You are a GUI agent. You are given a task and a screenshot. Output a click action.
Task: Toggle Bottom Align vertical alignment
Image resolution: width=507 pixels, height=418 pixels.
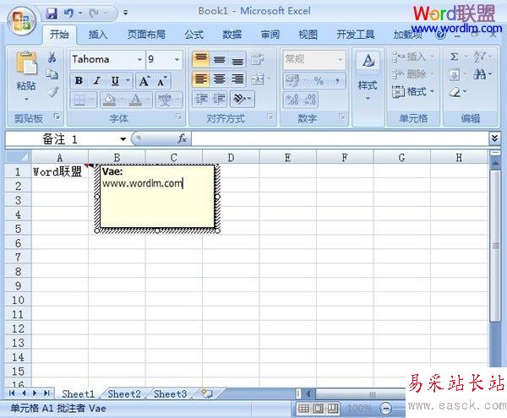[237, 59]
